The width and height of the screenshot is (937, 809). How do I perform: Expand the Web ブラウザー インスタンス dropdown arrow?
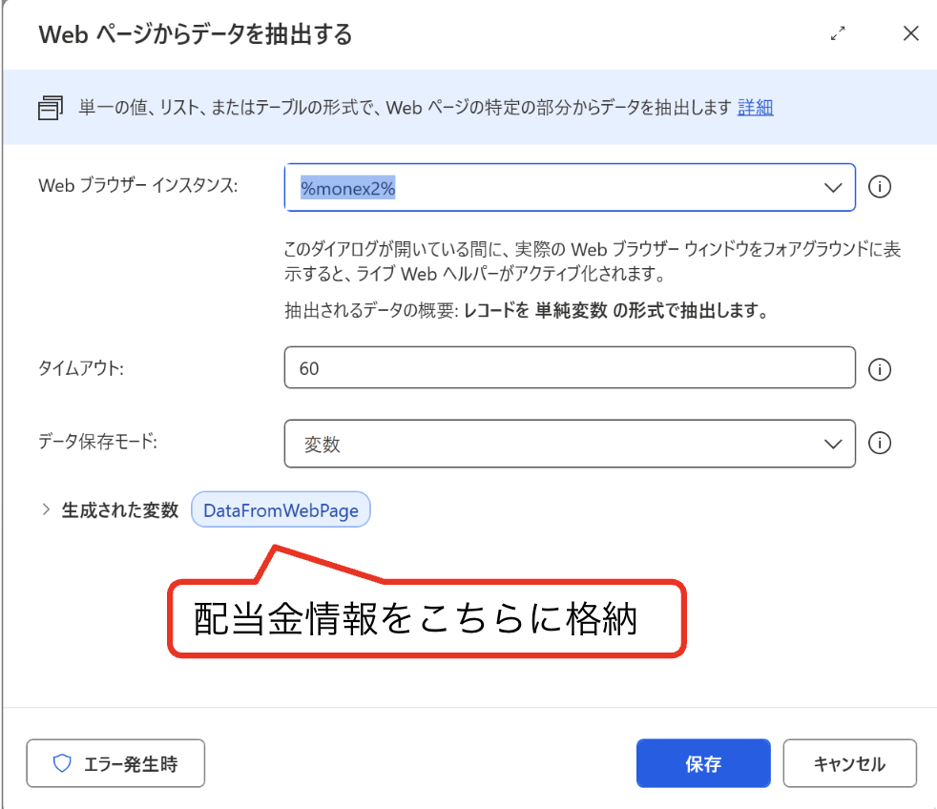[x=833, y=188]
